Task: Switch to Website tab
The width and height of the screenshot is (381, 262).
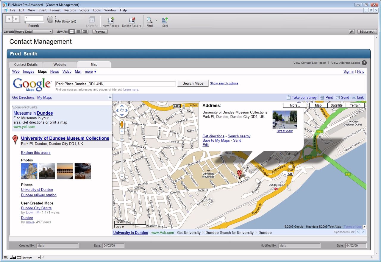Action: (x=60, y=64)
